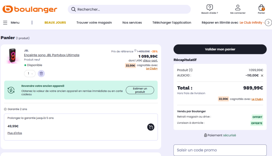The image size is (272, 156).
Task: Open Le Club Infinity link
Action: click(251, 23)
